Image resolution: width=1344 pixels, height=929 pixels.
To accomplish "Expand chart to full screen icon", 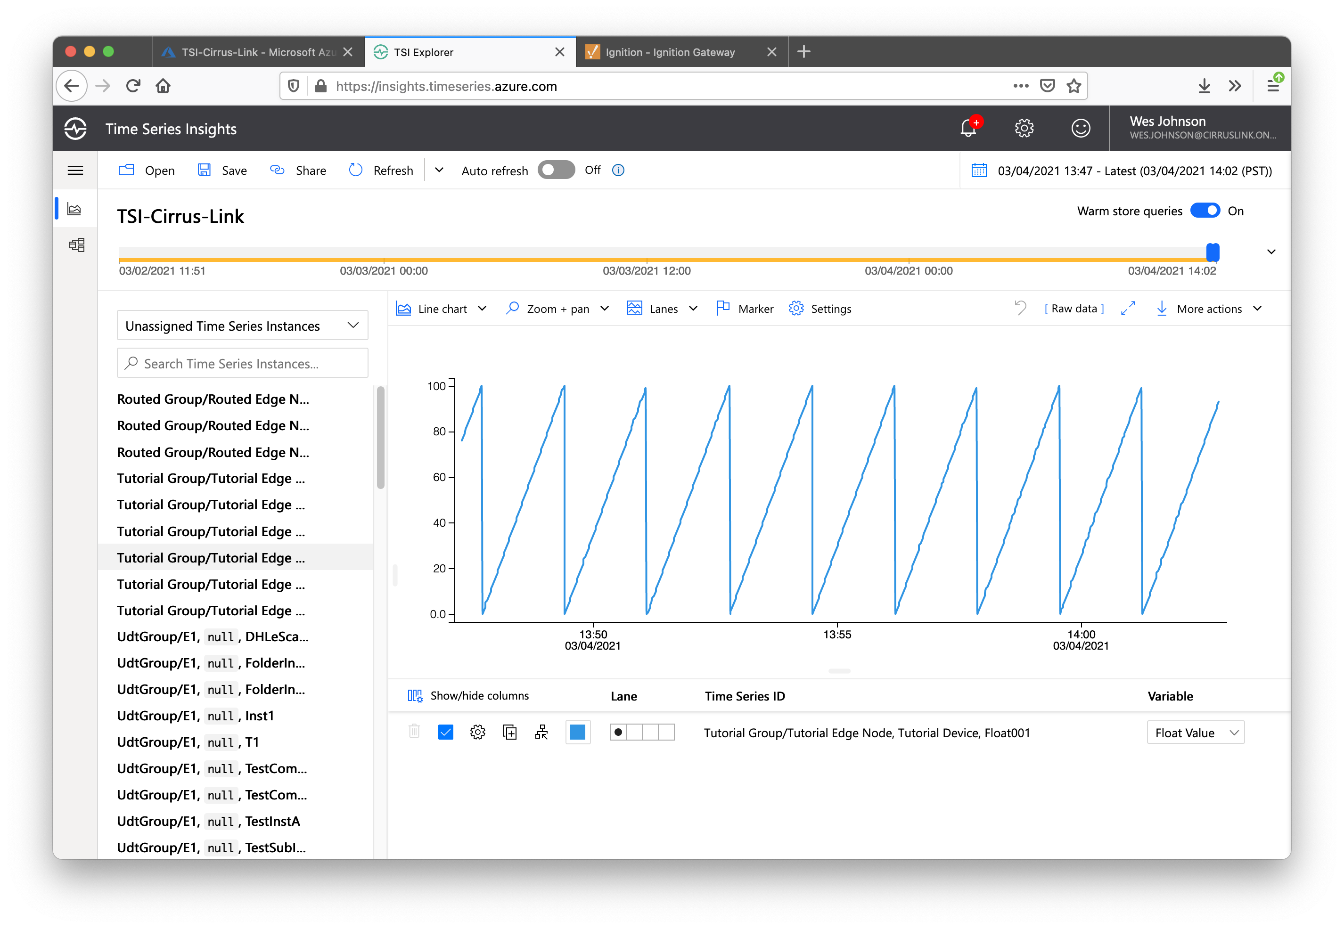I will point(1128,308).
